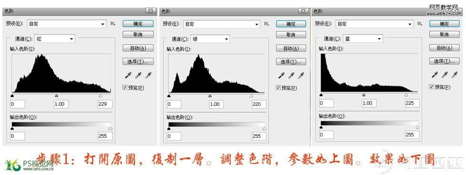Pick the white point eyedropper in Green Levels dialog
The height and width of the screenshot is (175, 466).
[301, 75]
